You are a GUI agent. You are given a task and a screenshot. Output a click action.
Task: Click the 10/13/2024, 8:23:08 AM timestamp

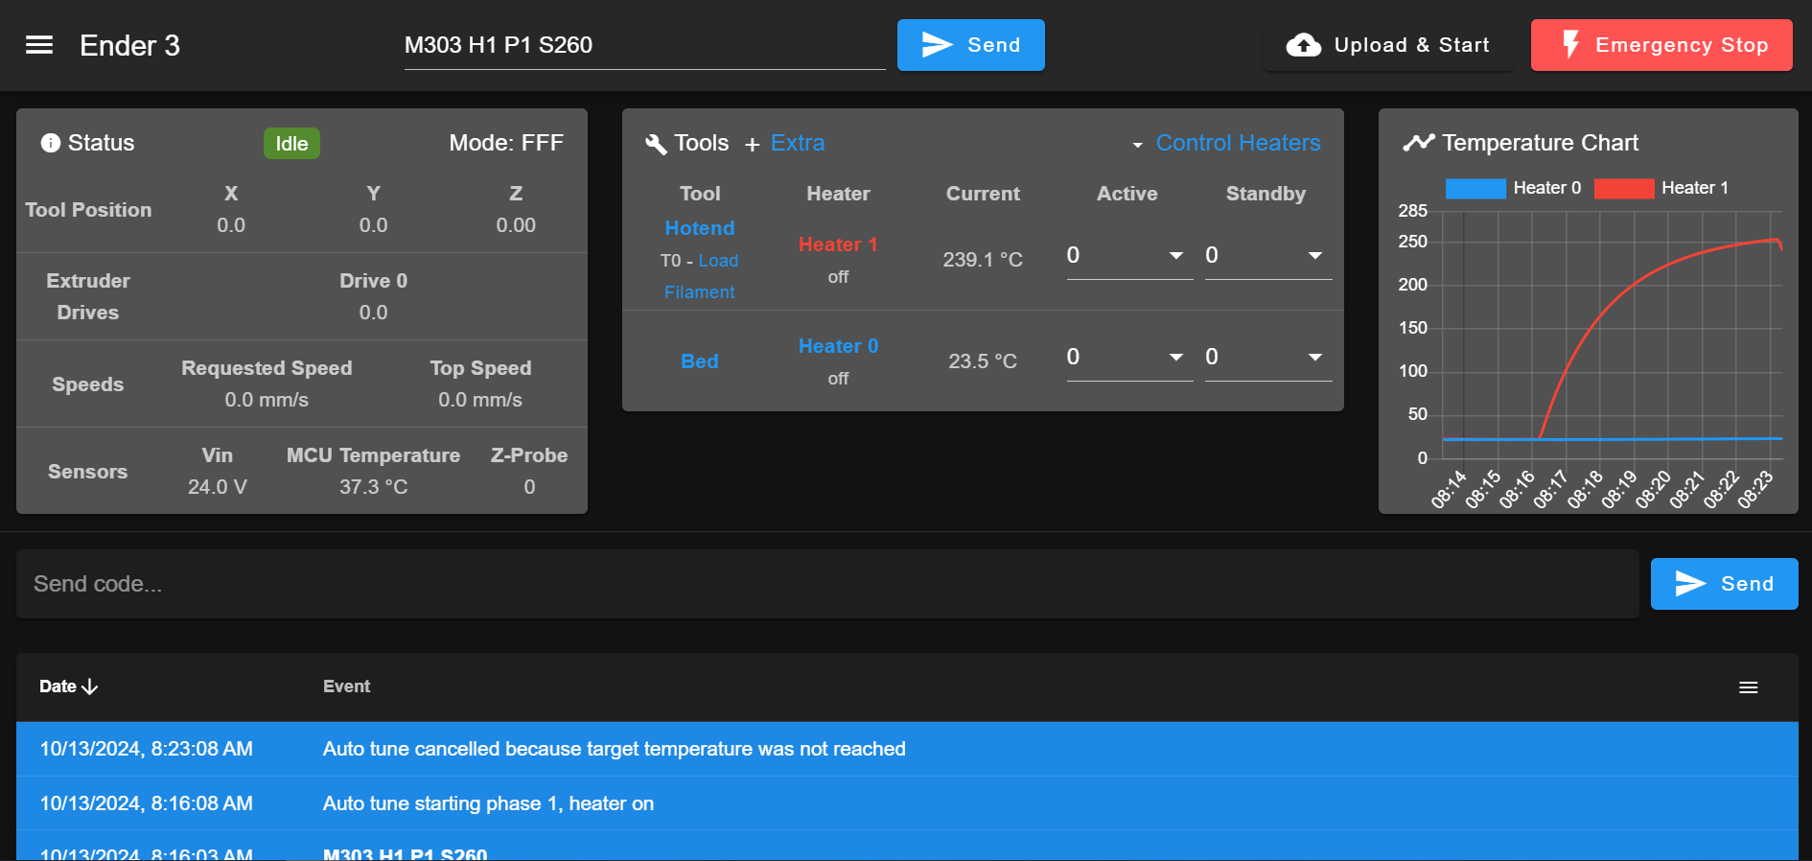pyautogui.click(x=146, y=749)
